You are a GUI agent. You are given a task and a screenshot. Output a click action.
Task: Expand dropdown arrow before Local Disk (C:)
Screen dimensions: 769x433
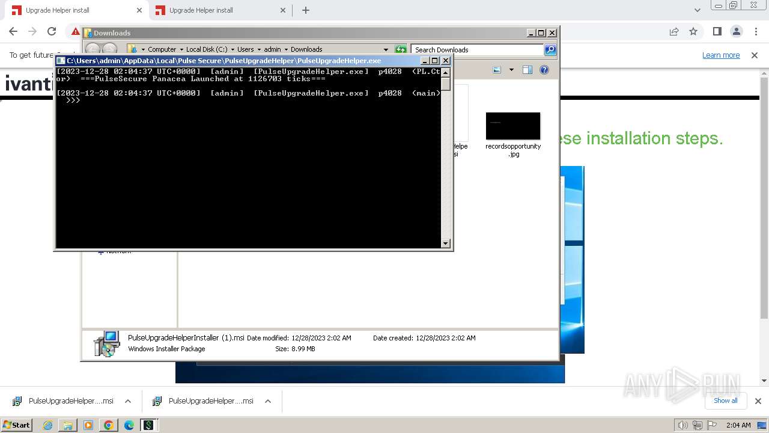point(181,49)
